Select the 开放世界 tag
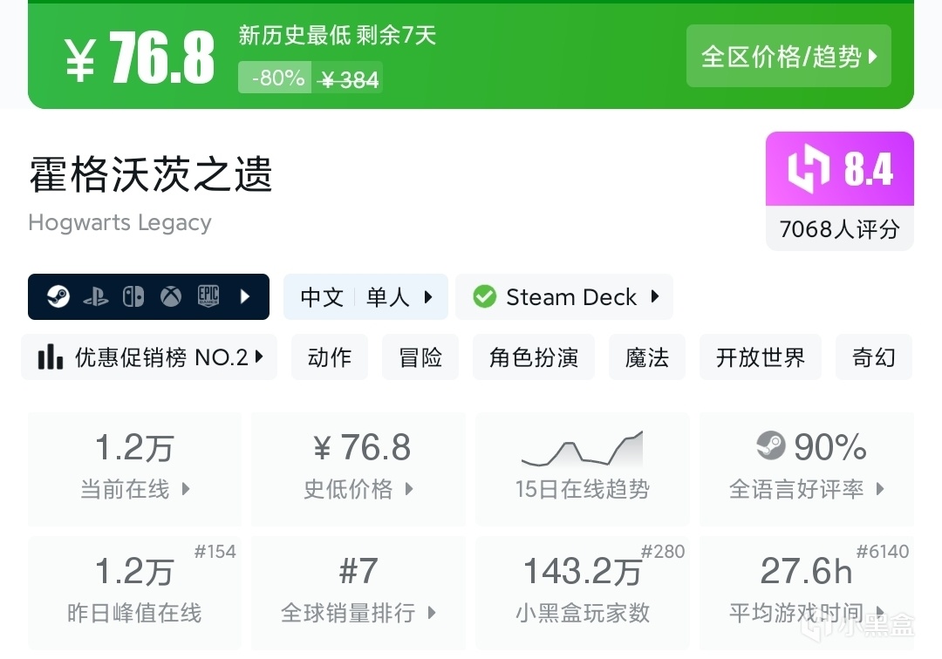The height and width of the screenshot is (659, 942). point(760,357)
